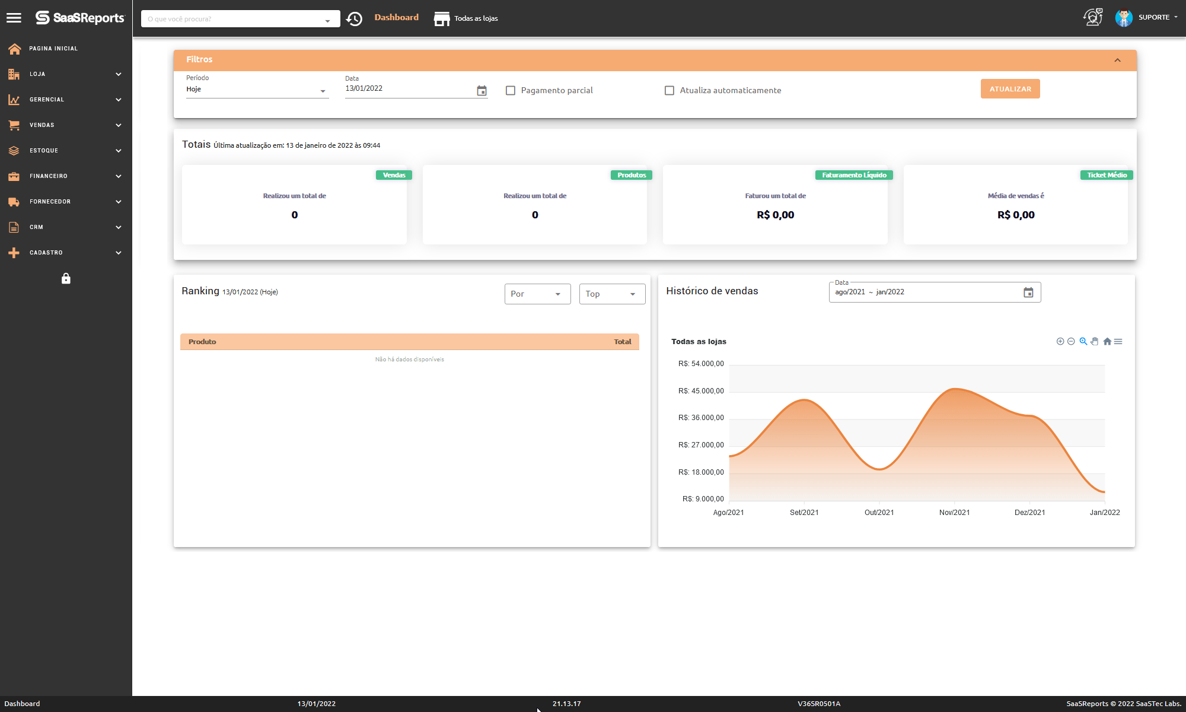1186x712 pixels.
Task: Open the Por ranking dropdown
Action: (x=537, y=294)
